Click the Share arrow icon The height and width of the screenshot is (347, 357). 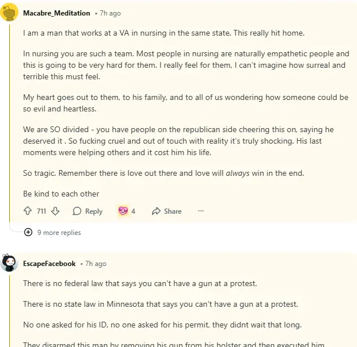(x=156, y=211)
